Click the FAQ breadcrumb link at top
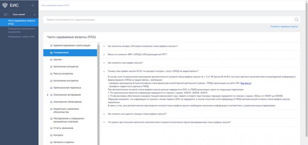This screenshot has height=145, width=308. click(55, 5)
